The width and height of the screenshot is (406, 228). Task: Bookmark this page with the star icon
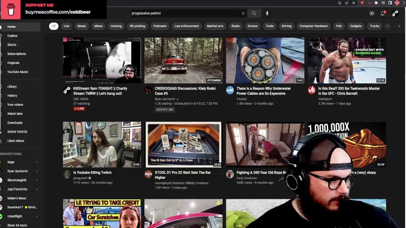(x=354, y=3)
